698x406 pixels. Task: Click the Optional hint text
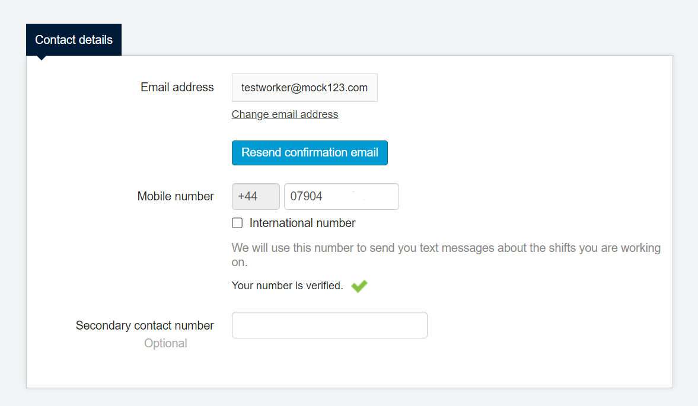pyautogui.click(x=165, y=343)
